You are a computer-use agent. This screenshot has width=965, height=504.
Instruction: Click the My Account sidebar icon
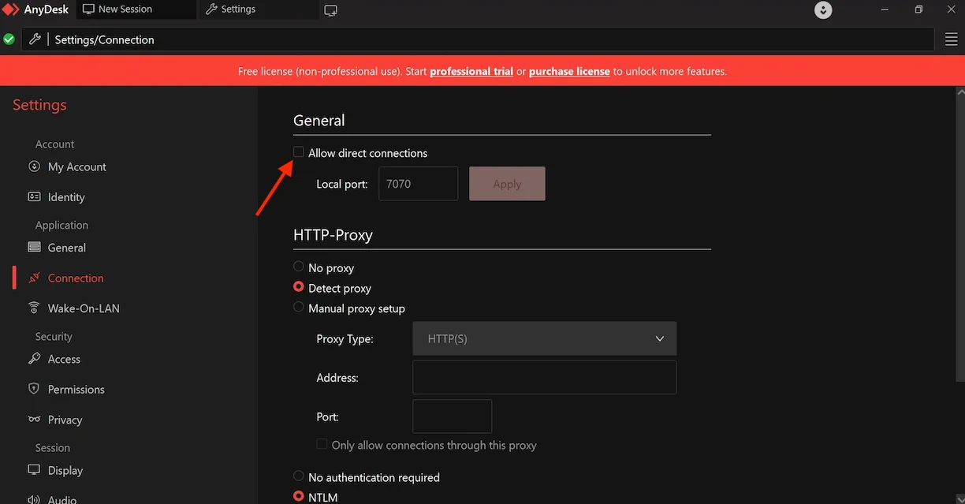(x=34, y=166)
